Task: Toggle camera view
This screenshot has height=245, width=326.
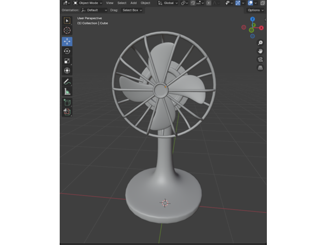Action: 260,59
